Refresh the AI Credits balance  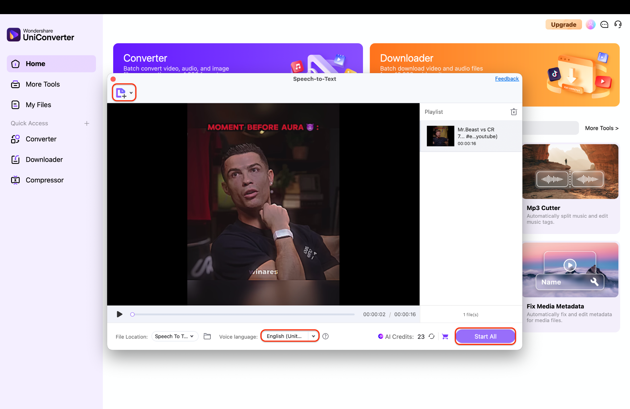pos(432,336)
